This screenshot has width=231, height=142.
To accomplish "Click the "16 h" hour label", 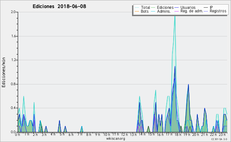I will point(160,134).
